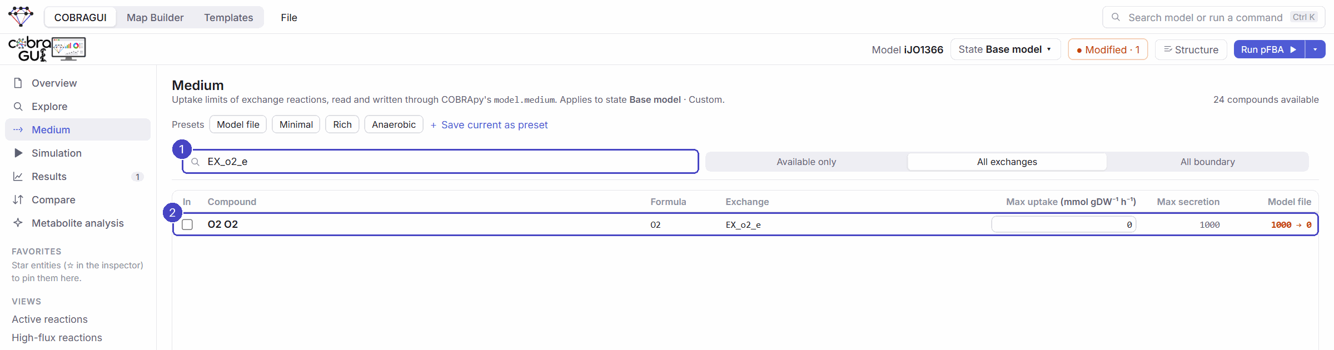
Task: Click the Results chart icon
Action: coord(18,176)
